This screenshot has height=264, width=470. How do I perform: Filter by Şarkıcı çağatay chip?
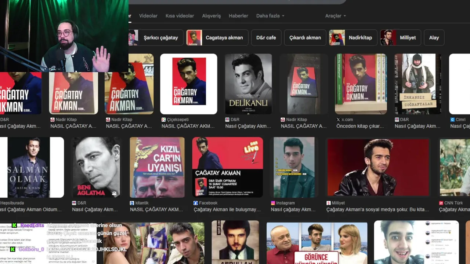click(x=156, y=37)
